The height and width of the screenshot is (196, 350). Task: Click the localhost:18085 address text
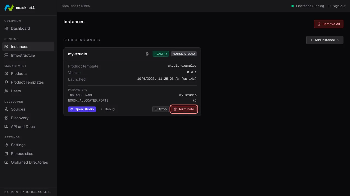point(75,6)
